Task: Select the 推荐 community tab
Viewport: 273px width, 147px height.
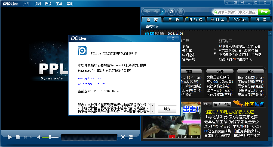Action: point(227,104)
